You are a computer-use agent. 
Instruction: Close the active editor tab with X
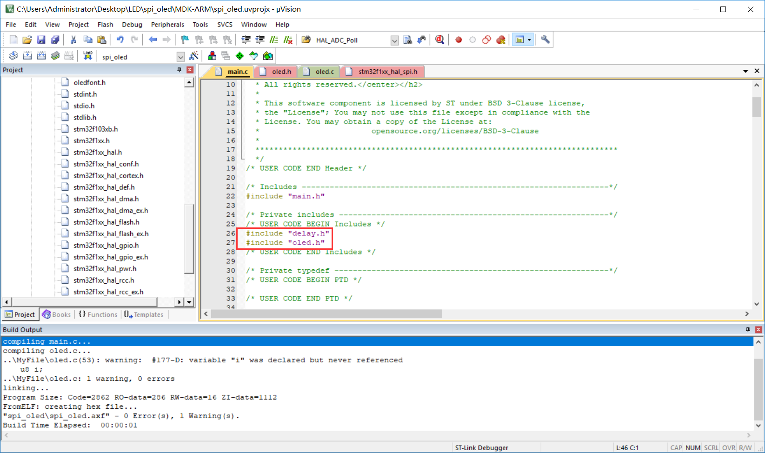coord(757,71)
